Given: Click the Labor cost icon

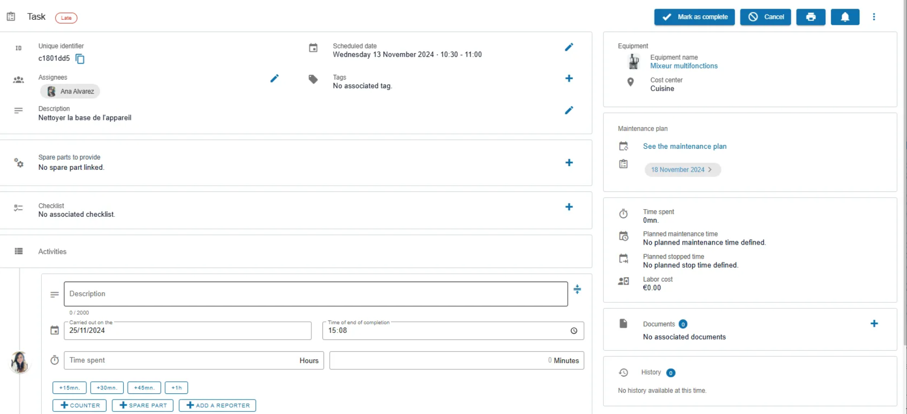Looking at the screenshot, I should (x=623, y=281).
